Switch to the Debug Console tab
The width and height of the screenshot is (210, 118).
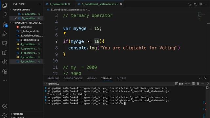[x=73, y=78]
